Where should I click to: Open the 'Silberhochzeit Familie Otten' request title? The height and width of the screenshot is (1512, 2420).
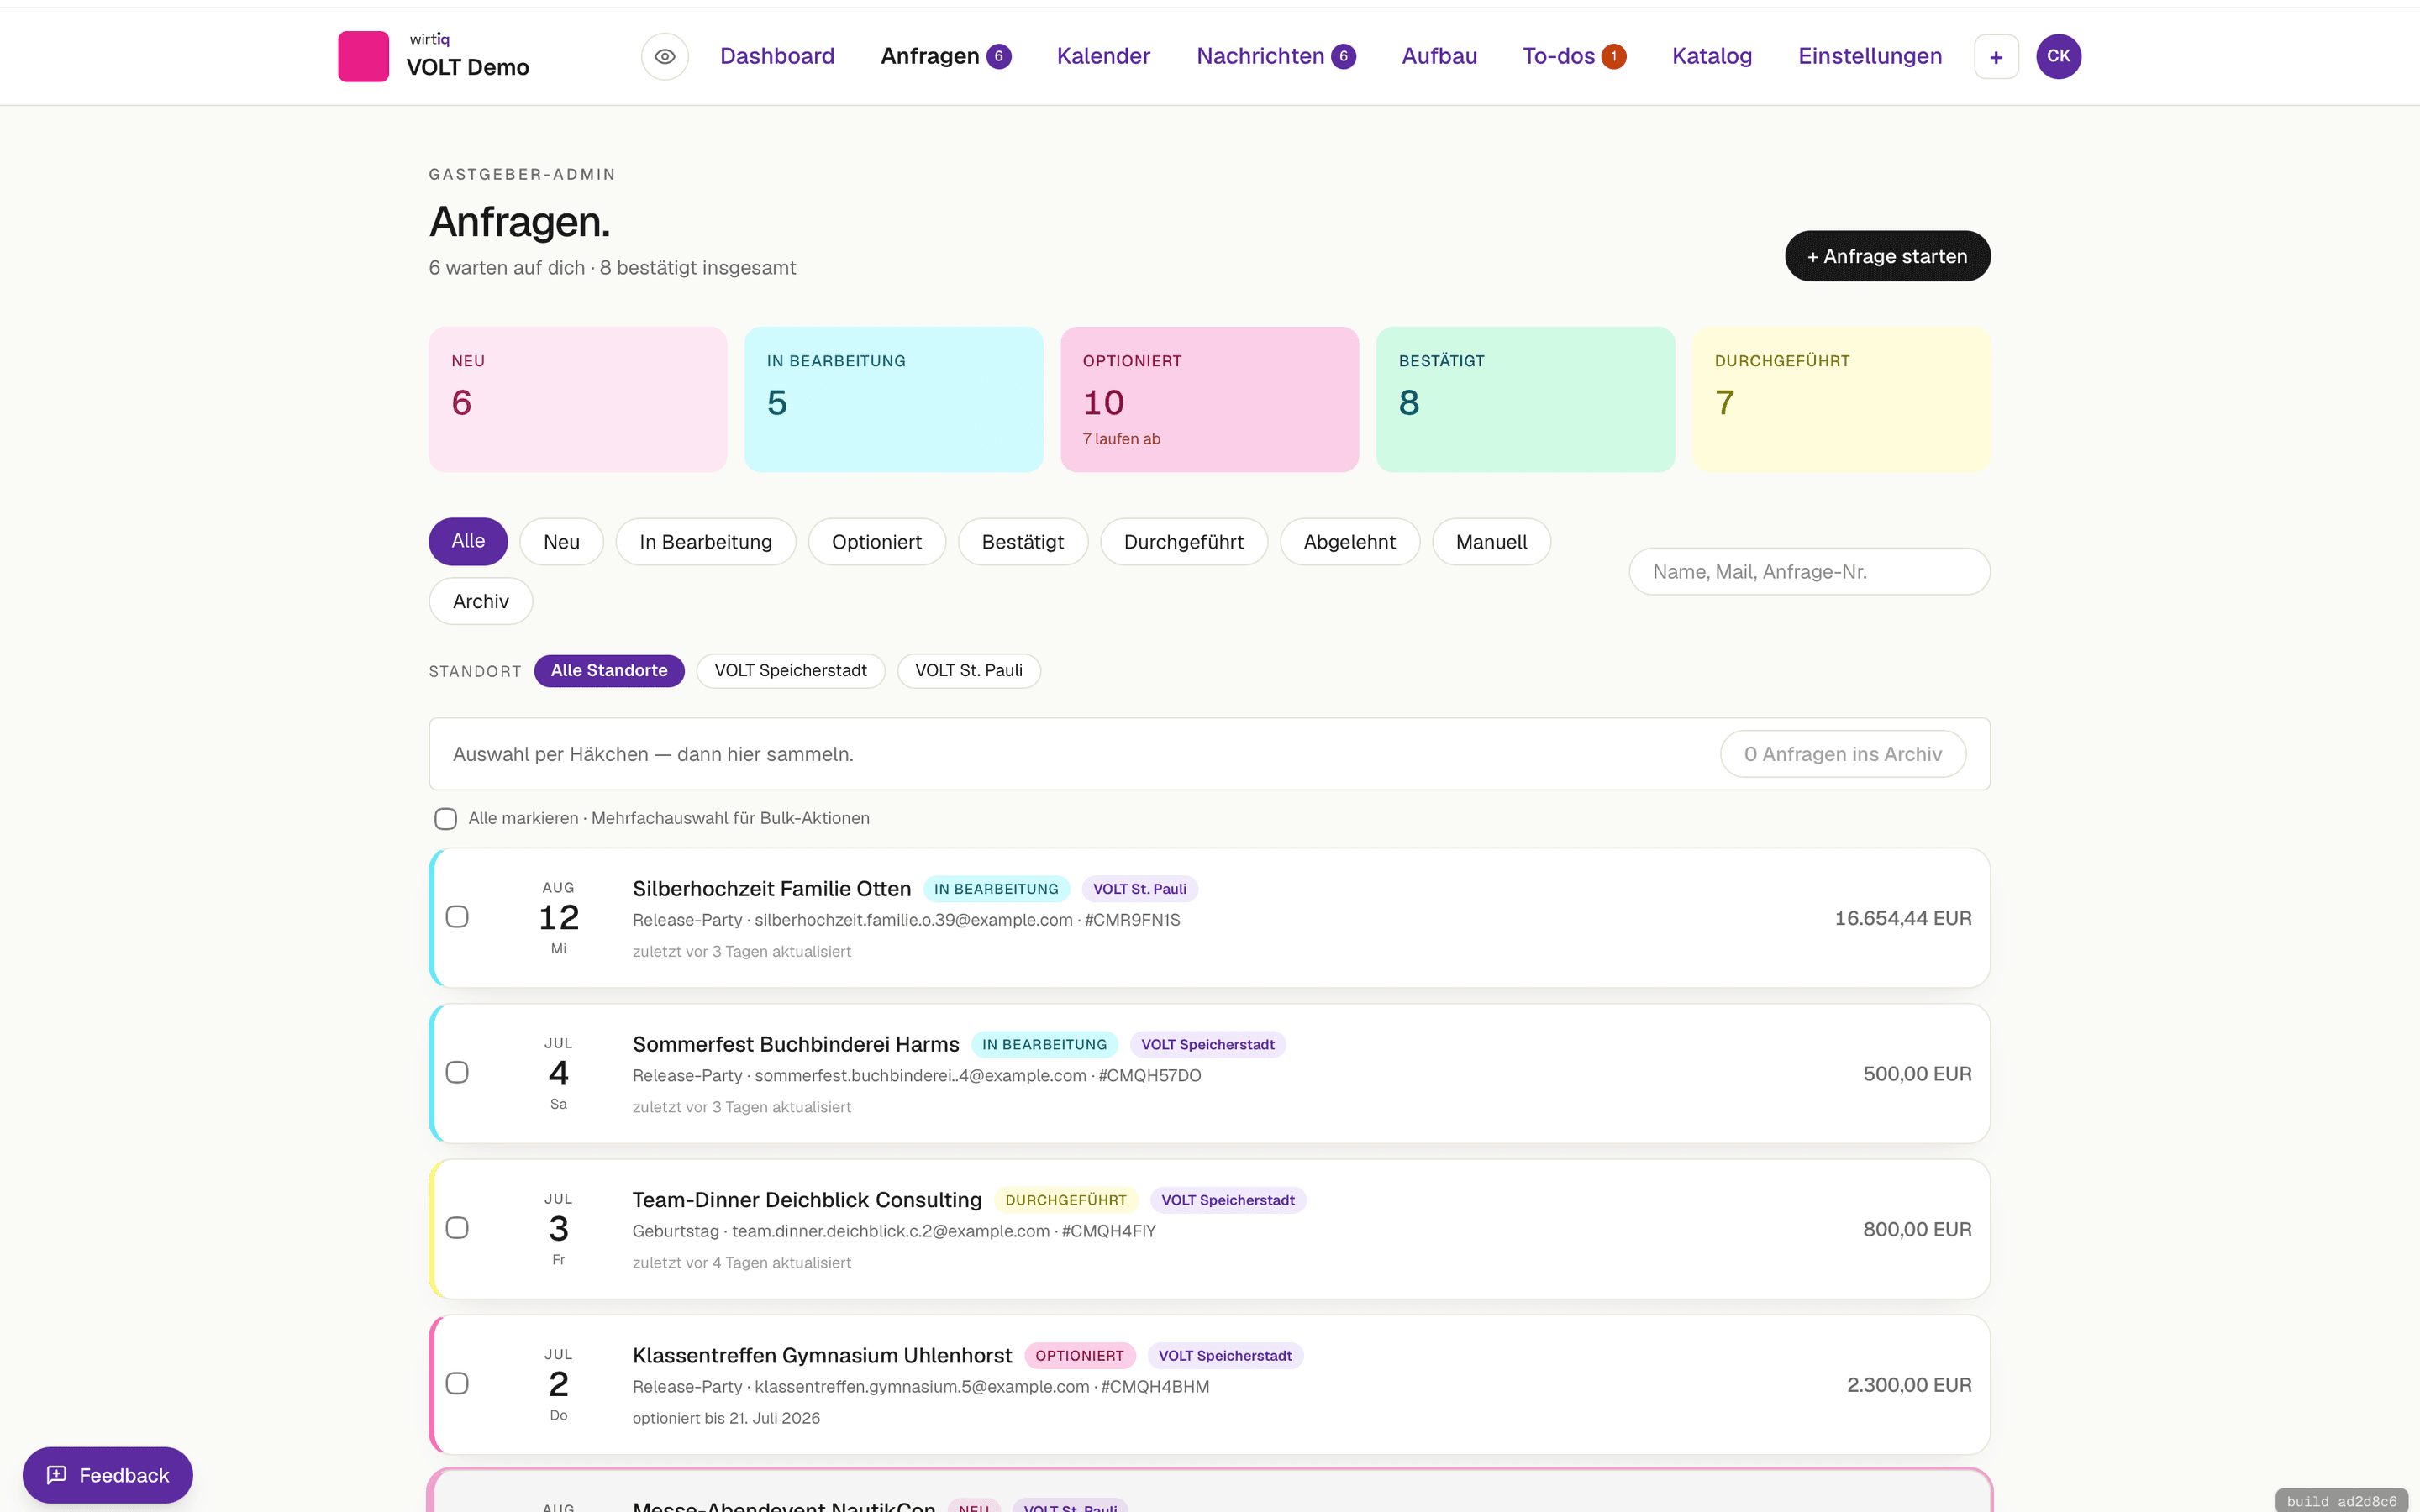[x=771, y=888]
